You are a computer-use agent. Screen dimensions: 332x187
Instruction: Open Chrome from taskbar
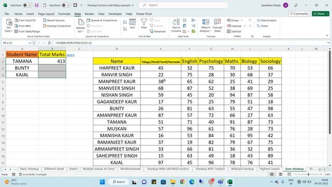(x=182, y=182)
